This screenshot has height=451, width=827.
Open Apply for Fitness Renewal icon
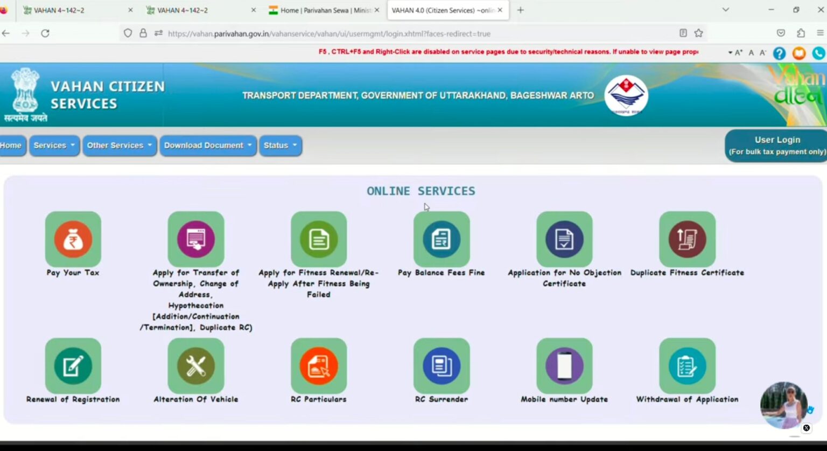[319, 239]
